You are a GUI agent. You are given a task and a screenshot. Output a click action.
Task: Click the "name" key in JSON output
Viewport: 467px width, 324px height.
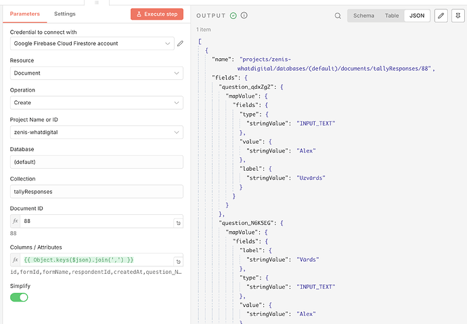pyautogui.click(x=223, y=60)
